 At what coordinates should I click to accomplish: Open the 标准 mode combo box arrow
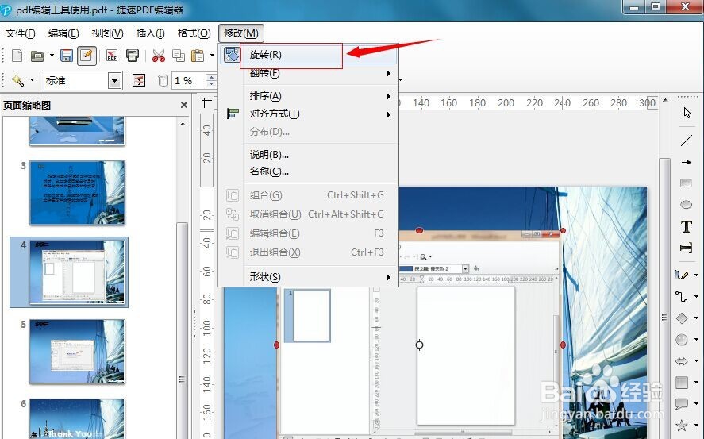point(115,81)
